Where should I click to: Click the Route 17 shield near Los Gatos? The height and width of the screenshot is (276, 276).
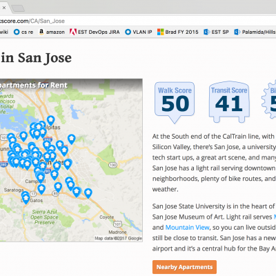(x=33, y=194)
